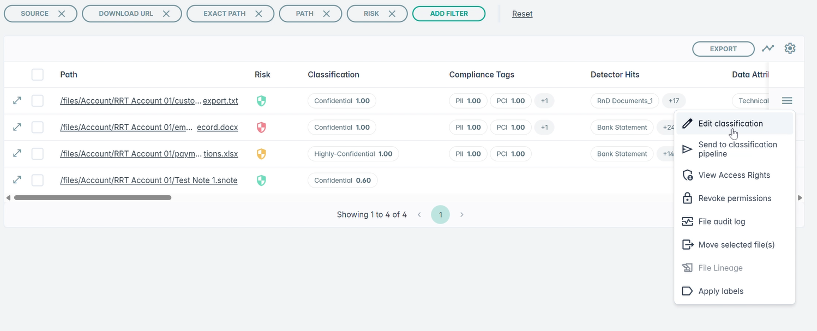Expand row for employee record.docx file
817x331 pixels.
coord(17,127)
